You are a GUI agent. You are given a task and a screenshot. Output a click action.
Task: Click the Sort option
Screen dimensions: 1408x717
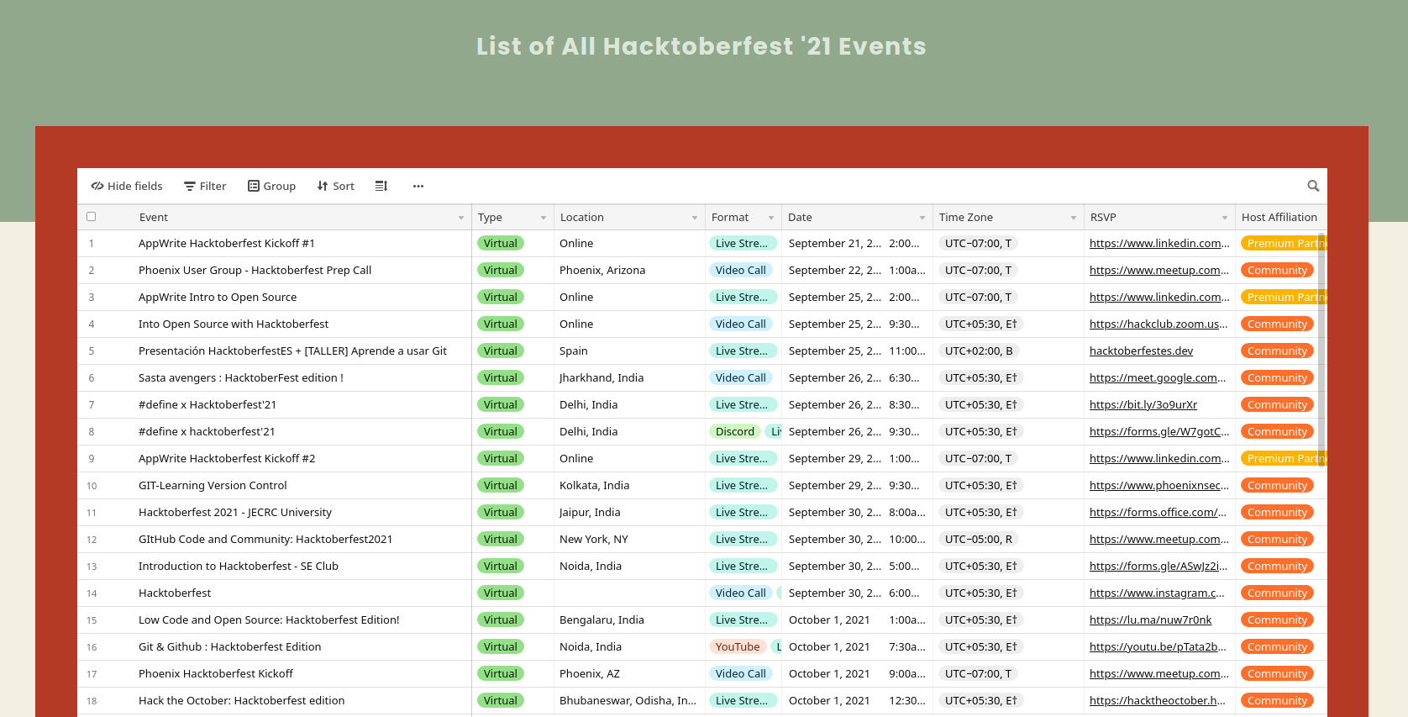(335, 186)
